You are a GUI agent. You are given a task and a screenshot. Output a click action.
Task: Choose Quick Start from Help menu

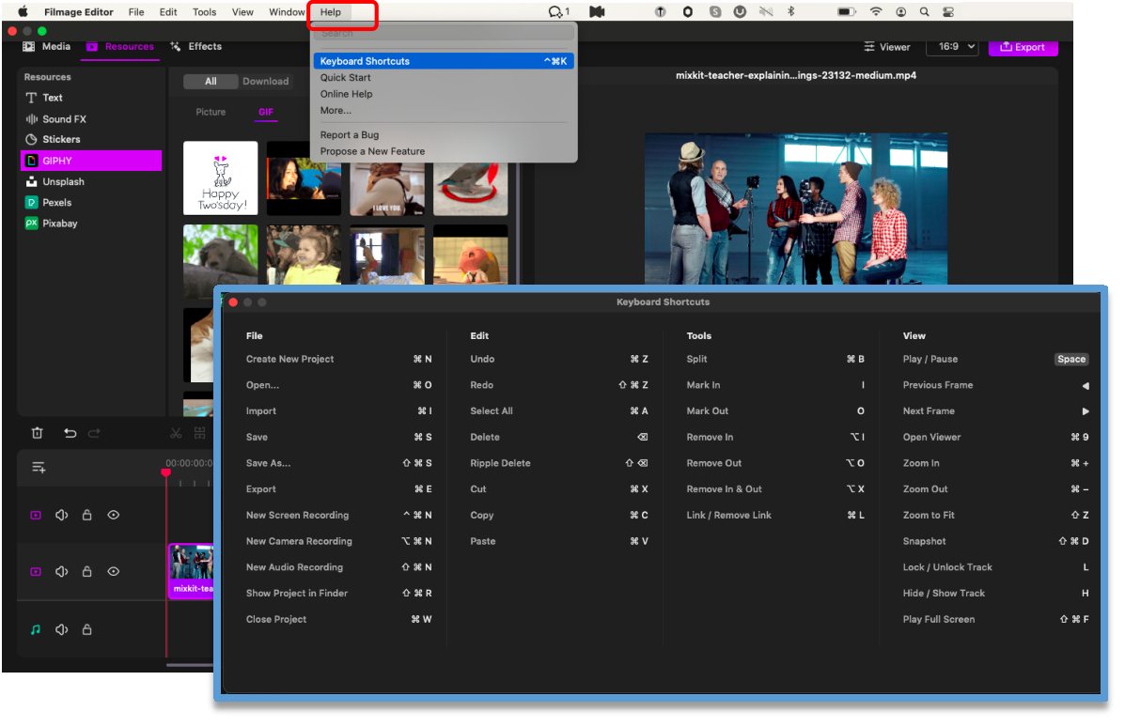tap(345, 78)
